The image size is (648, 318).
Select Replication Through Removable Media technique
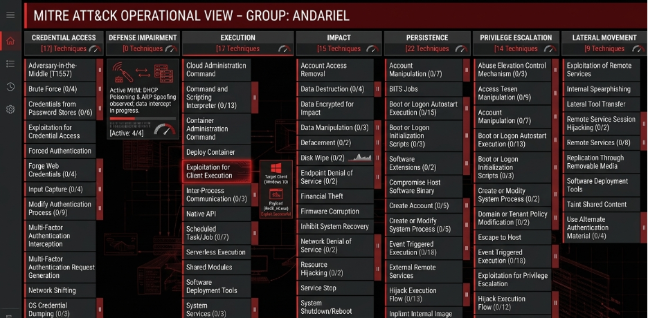click(x=602, y=162)
